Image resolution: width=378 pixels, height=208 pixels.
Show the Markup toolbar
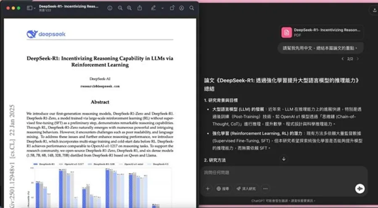point(181,8)
